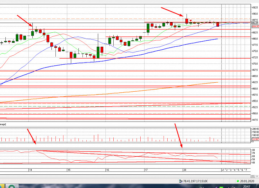Click the 447,5 price axis label
Viewport: 259px width, 188px height.
tap(255, 120)
